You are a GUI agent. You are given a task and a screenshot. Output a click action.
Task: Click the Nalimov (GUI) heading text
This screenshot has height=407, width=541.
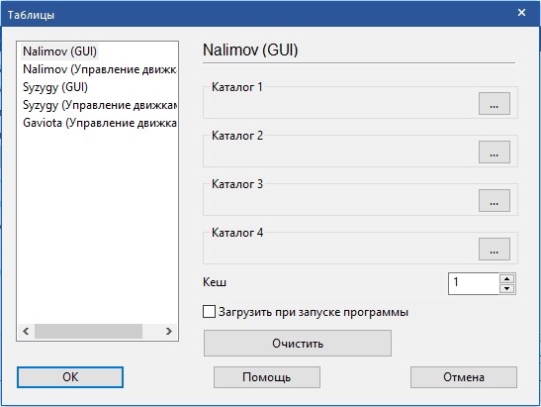(x=250, y=51)
